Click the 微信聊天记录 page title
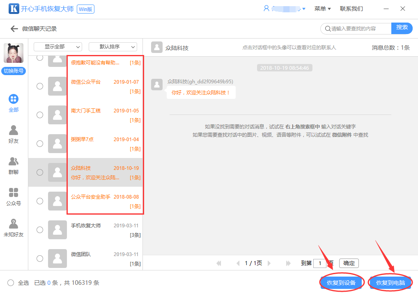The width and height of the screenshot is (418, 293). click(x=39, y=29)
